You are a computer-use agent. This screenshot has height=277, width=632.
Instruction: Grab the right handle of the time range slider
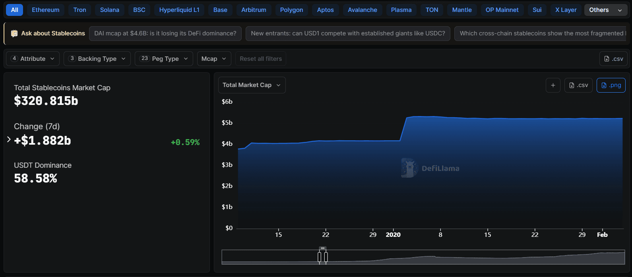tap(326, 257)
